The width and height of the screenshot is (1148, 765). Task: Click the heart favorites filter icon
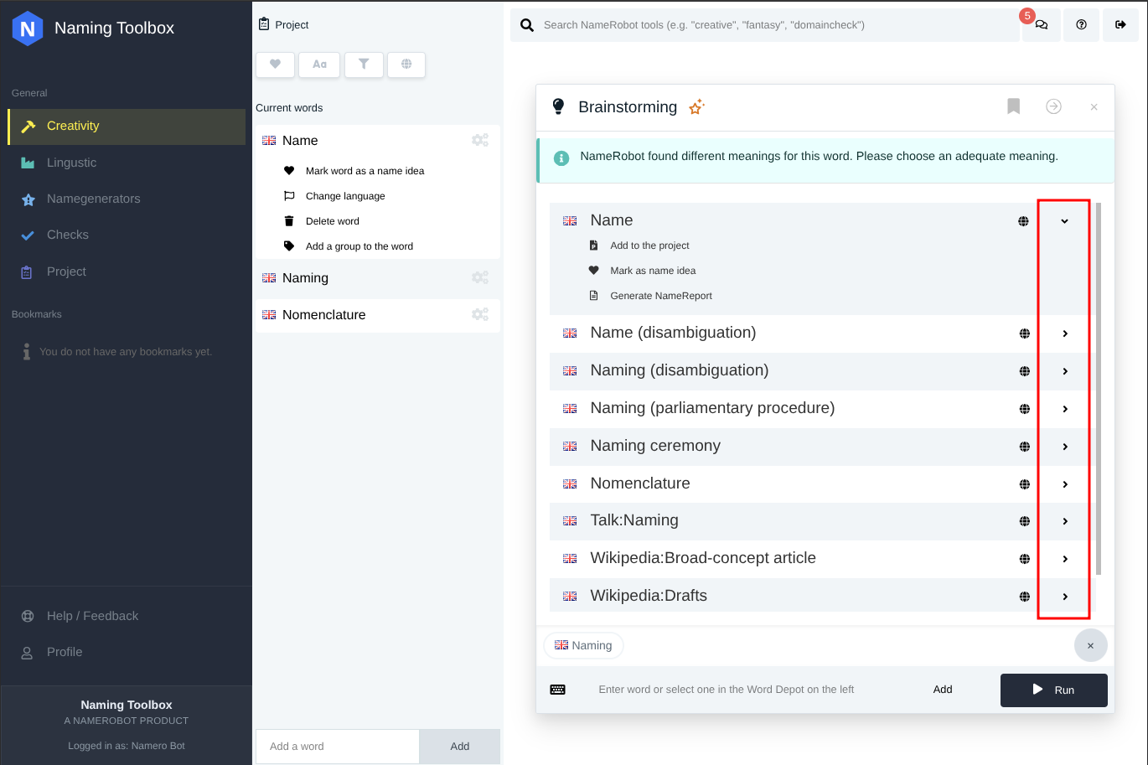tap(275, 65)
